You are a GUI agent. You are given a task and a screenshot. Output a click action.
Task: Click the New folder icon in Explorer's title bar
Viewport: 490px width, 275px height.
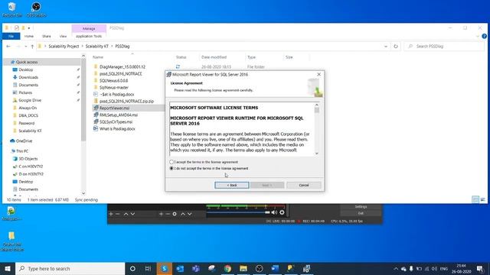pos(23,28)
